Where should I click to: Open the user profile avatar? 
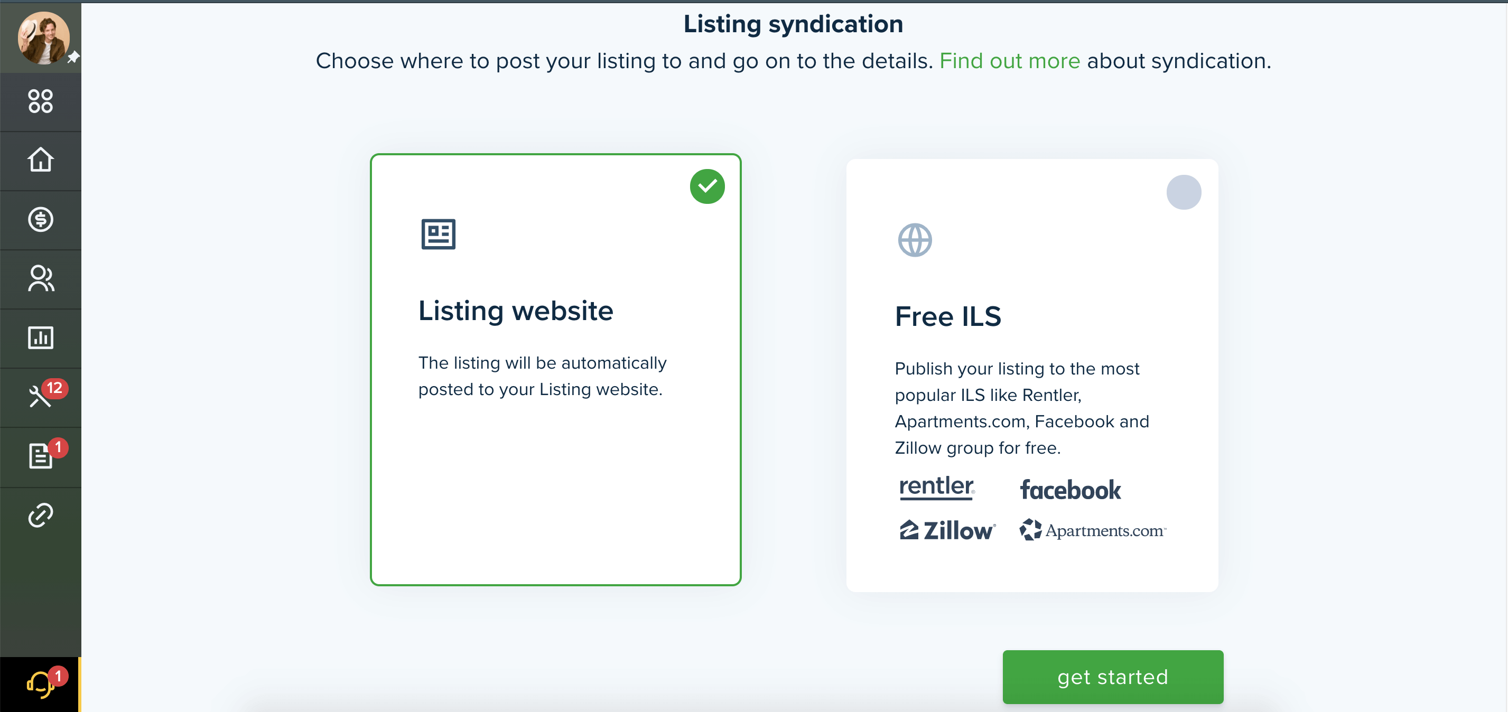[43, 38]
